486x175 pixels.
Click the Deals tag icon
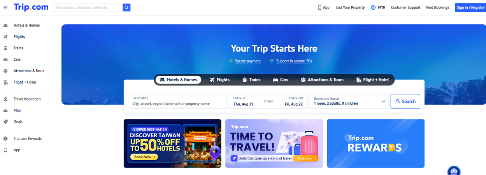[5, 121]
